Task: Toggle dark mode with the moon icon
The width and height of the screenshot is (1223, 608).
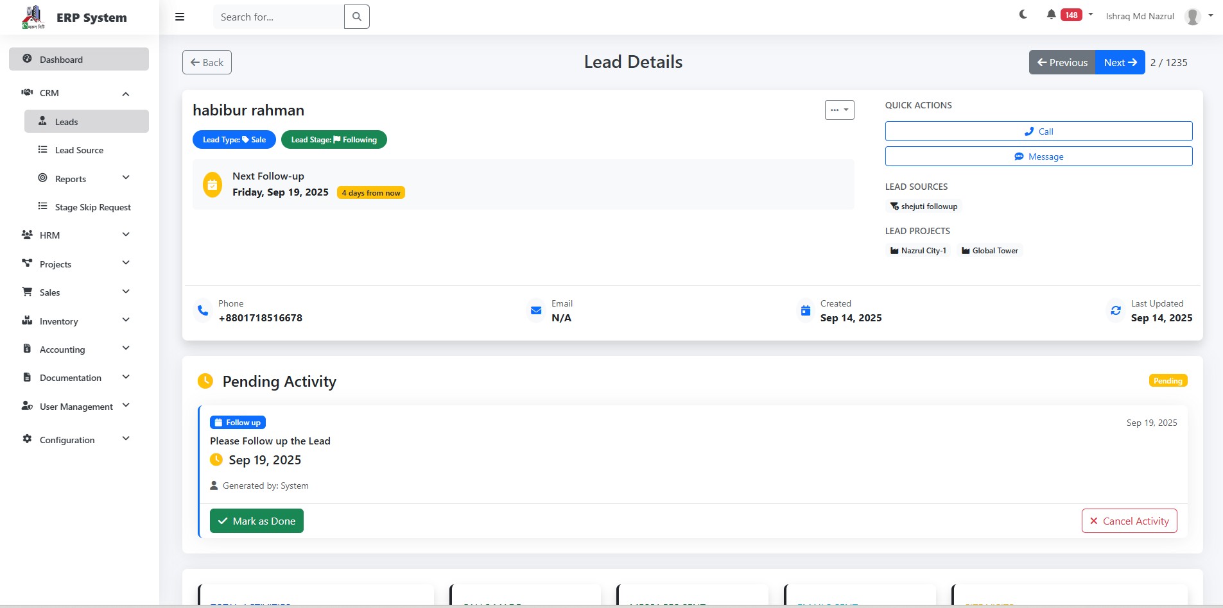Action: pos(1023,15)
